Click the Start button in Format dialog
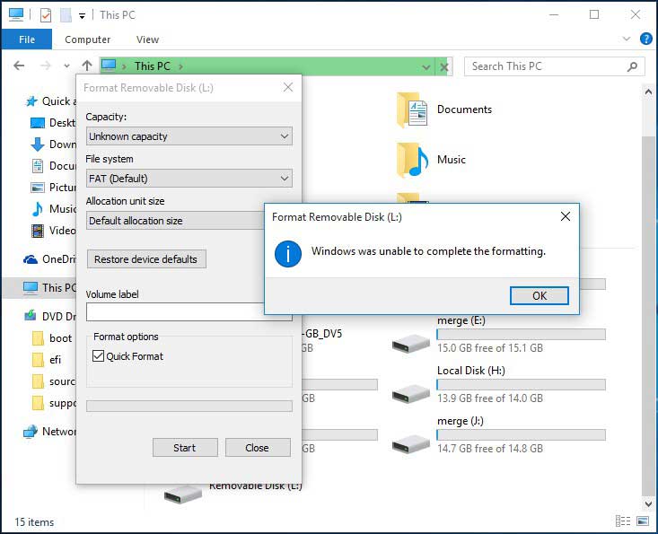 pyautogui.click(x=185, y=448)
